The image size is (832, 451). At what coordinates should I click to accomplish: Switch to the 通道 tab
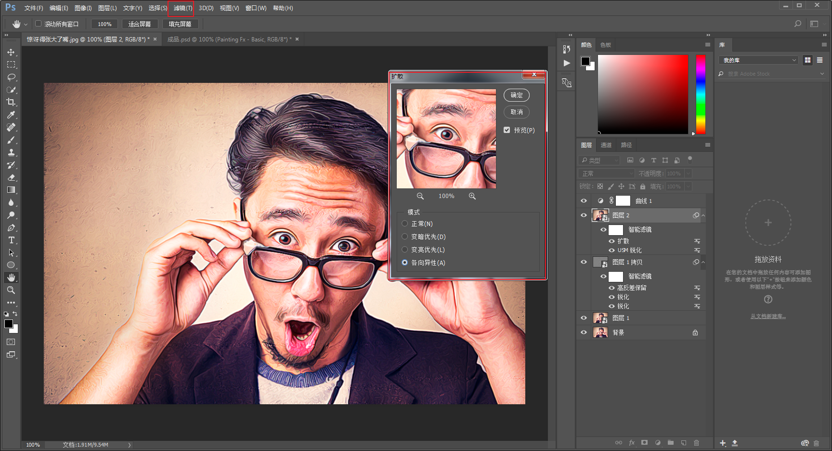pos(606,145)
